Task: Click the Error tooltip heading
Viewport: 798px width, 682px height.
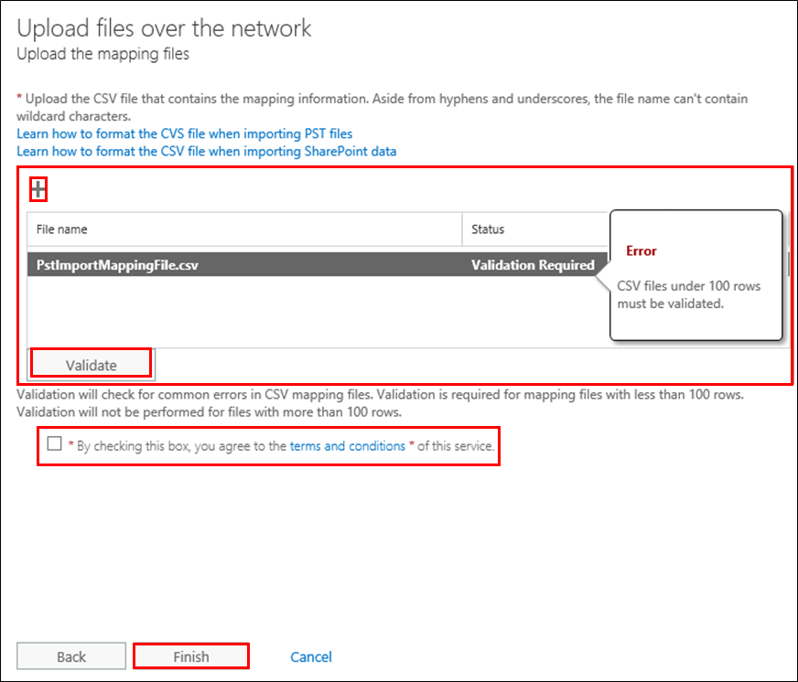Action: tap(642, 250)
